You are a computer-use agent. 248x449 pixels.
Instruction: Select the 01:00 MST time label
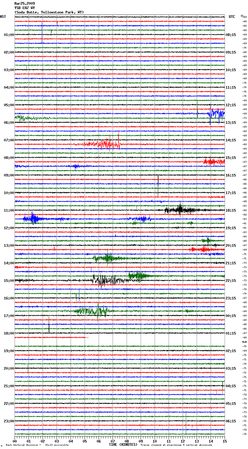click(x=9, y=35)
